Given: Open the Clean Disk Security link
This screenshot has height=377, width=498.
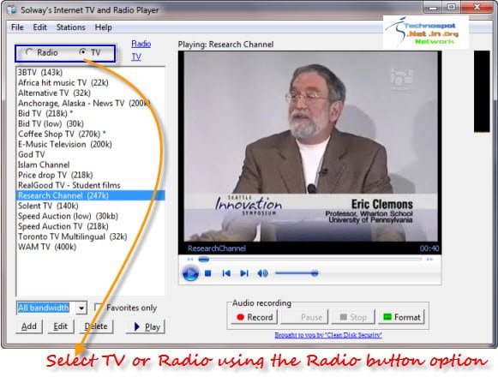Looking at the screenshot, I should (x=328, y=335).
